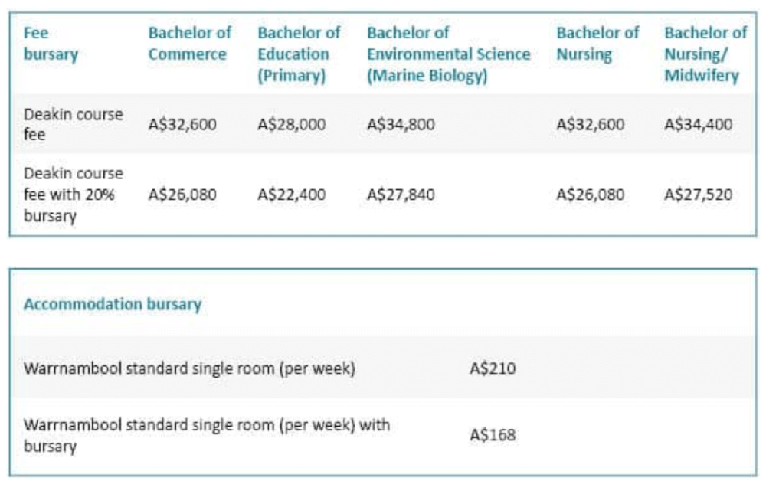Click the "Accommodation bursary" table heading
Screen dimensions: 766x481
point(112,304)
